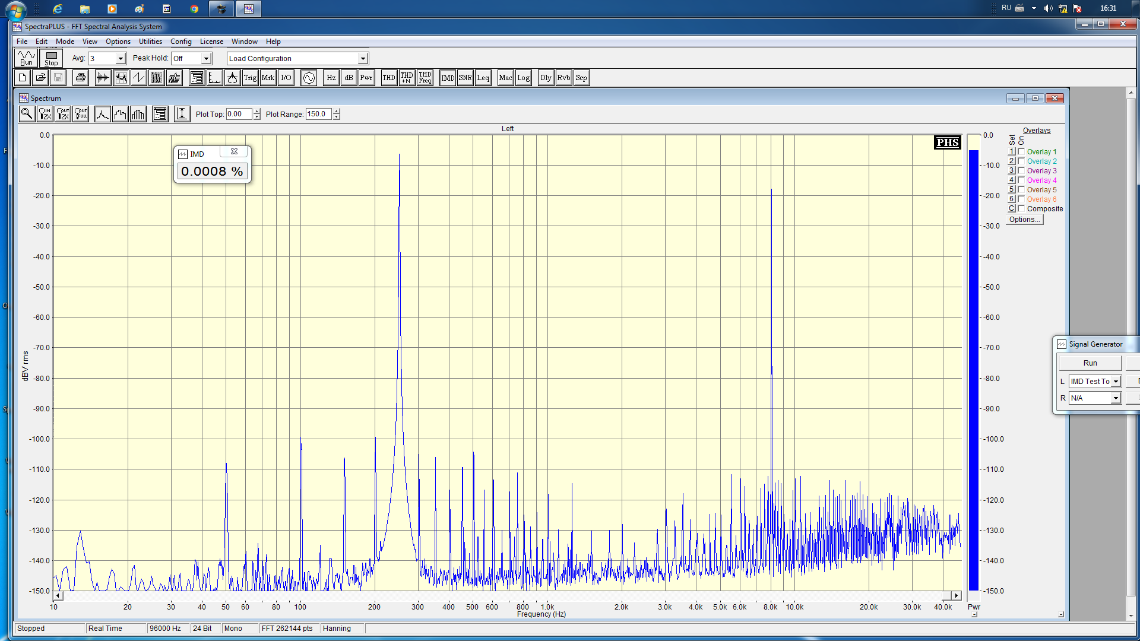1140x641 pixels.
Task: Open the Signal Generator sine-wave icon
Action: (x=309, y=78)
